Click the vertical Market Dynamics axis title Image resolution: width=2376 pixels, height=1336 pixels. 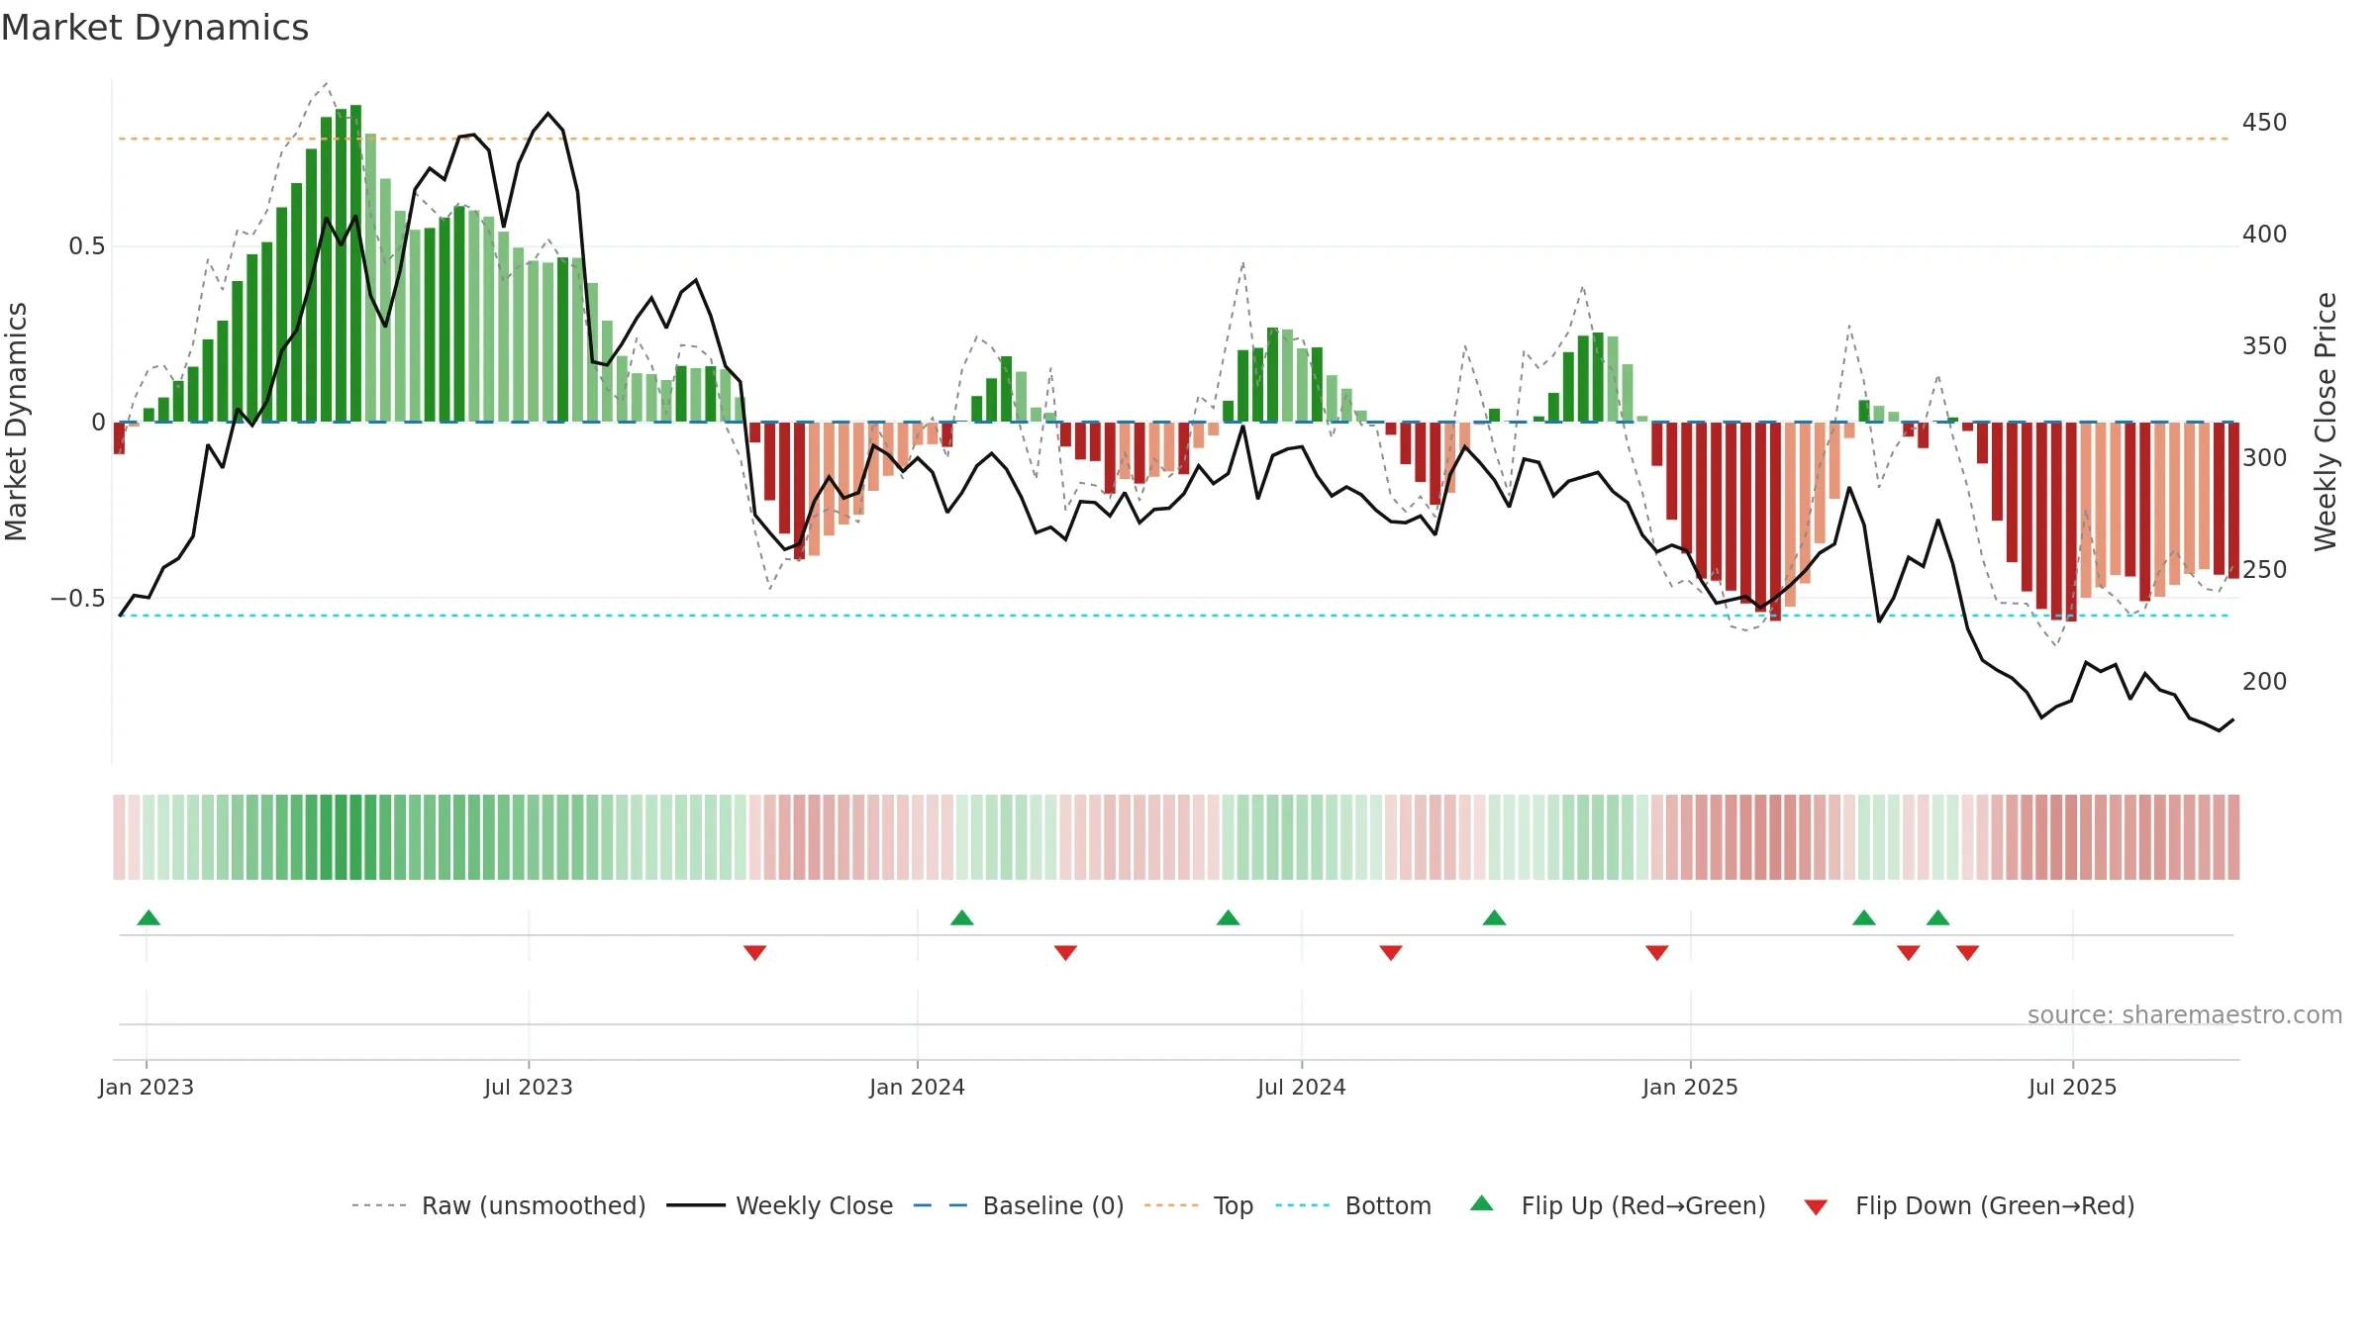coord(16,422)
